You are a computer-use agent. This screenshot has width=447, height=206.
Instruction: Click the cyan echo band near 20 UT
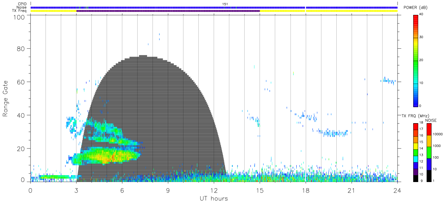(x=333, y=133)
